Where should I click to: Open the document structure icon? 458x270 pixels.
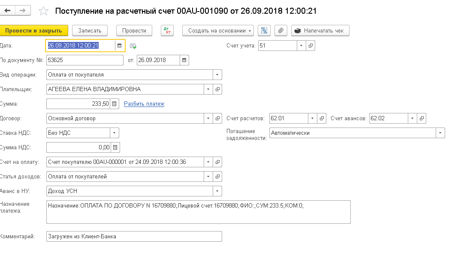pos(264,30)
